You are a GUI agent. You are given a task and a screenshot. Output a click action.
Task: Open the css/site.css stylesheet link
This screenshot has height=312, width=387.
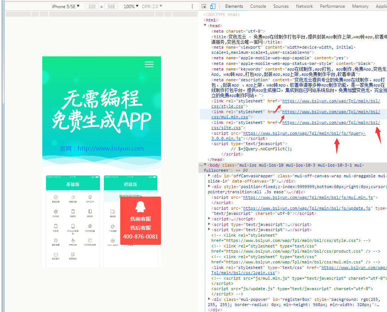[x=296, y=125]
